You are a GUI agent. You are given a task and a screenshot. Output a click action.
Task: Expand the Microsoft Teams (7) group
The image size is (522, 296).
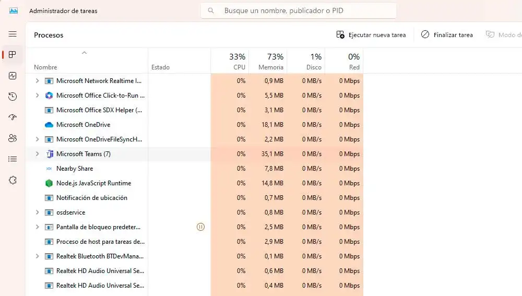click(x=37, y=154)
